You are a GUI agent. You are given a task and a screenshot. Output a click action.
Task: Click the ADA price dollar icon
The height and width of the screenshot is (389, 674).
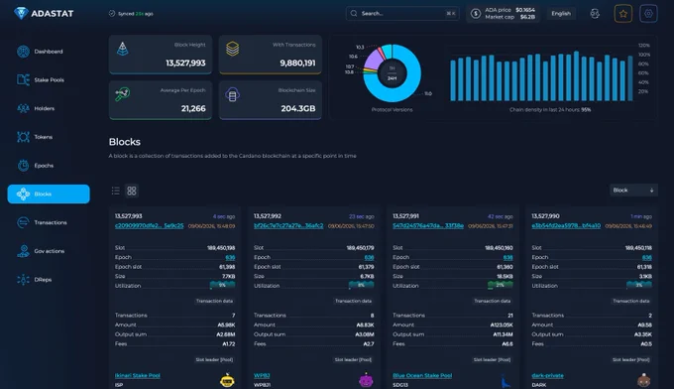pos(476,13)
